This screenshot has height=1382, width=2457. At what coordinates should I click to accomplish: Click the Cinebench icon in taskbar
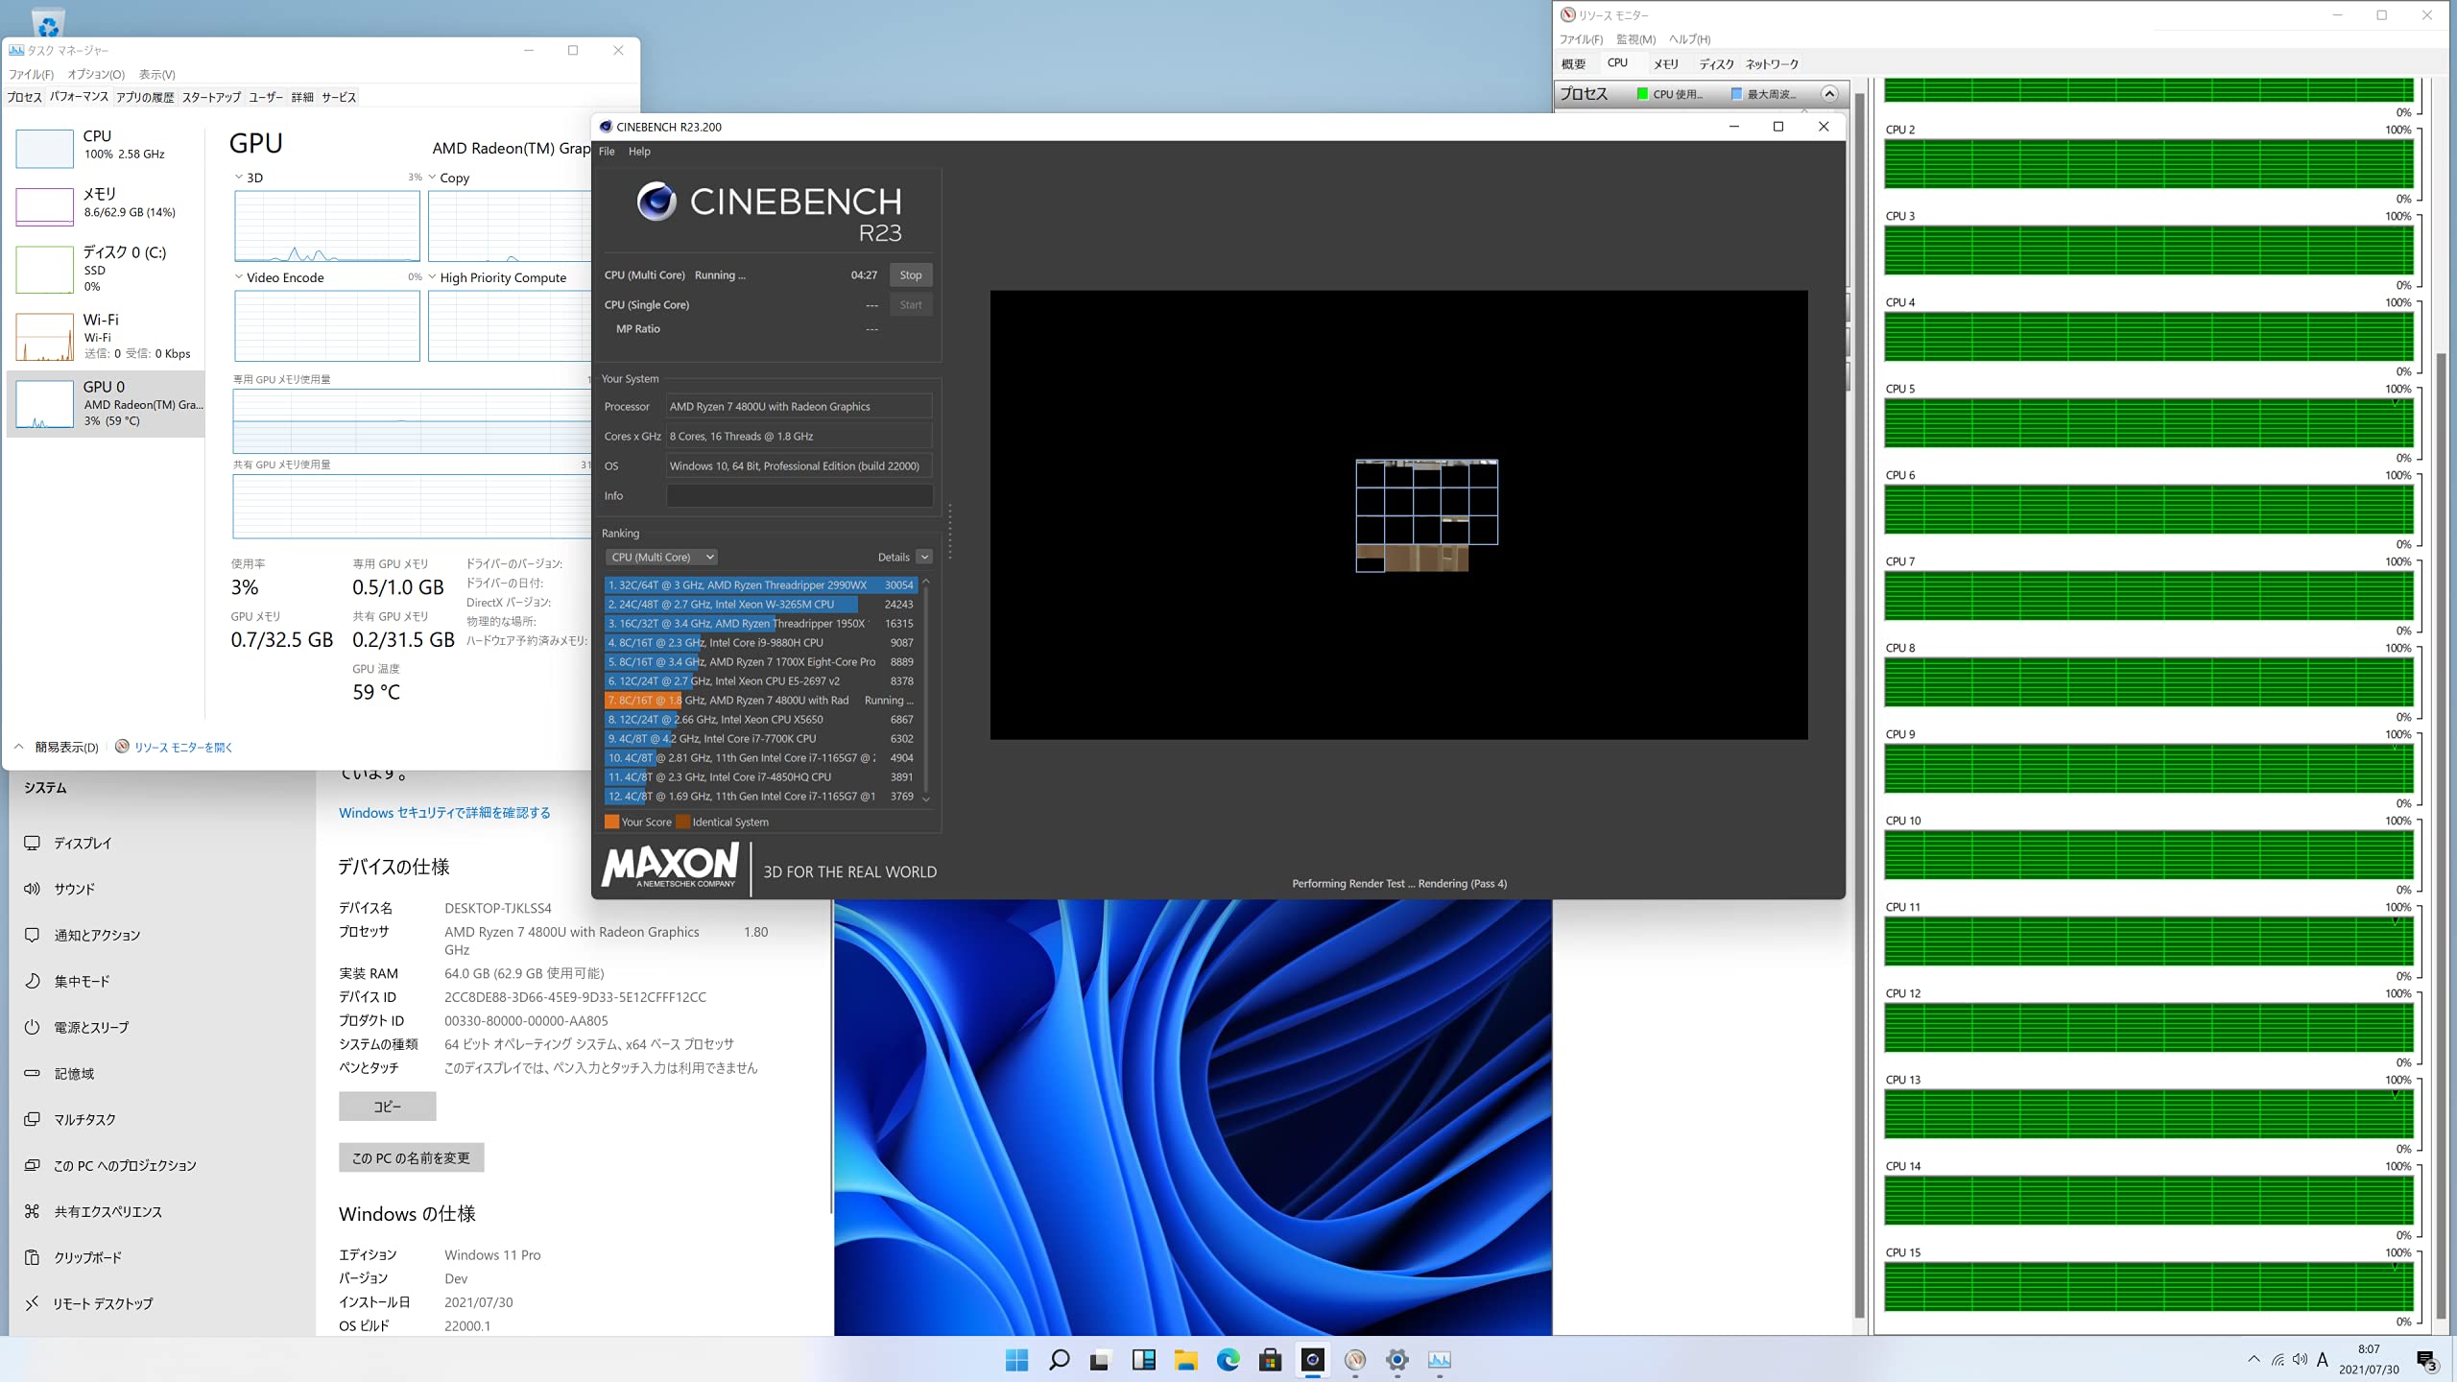[1312, 1360]
